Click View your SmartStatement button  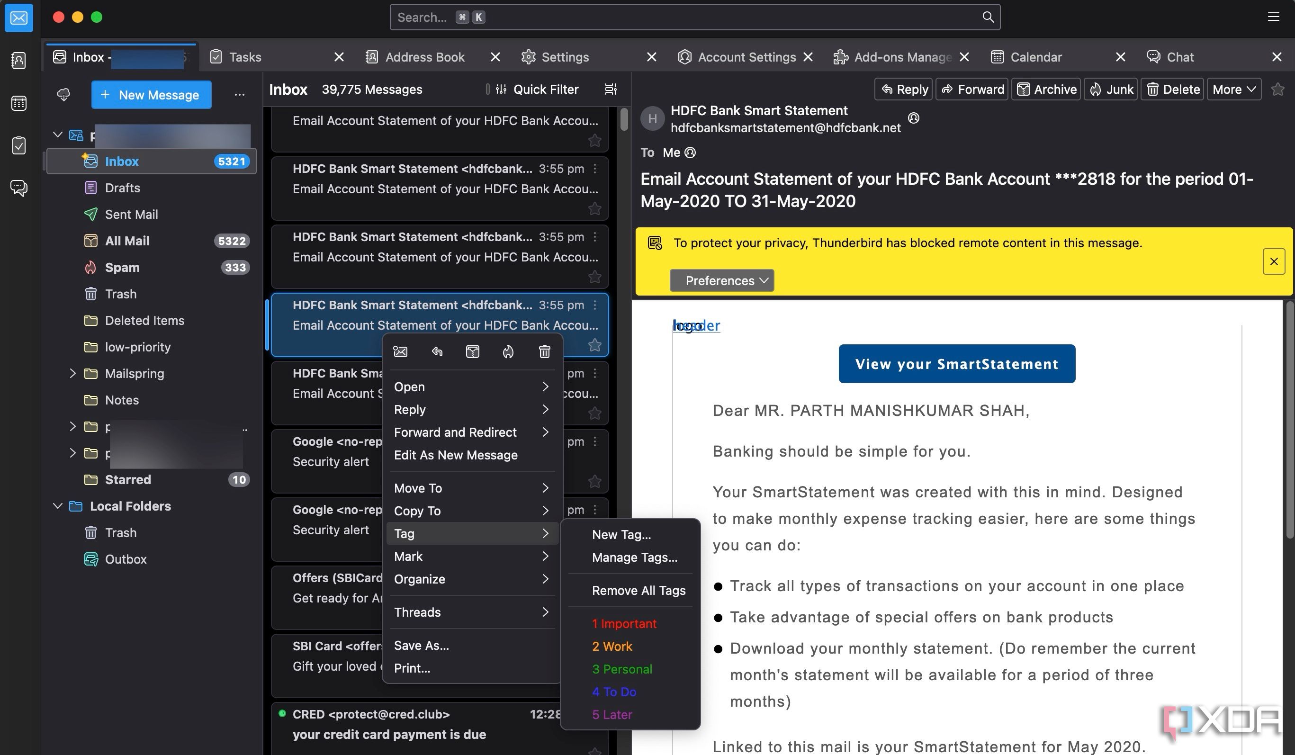point(956,363)
